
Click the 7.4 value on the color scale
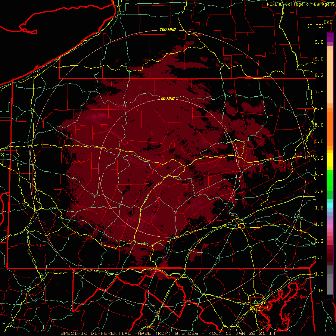[x=319, y=92]
